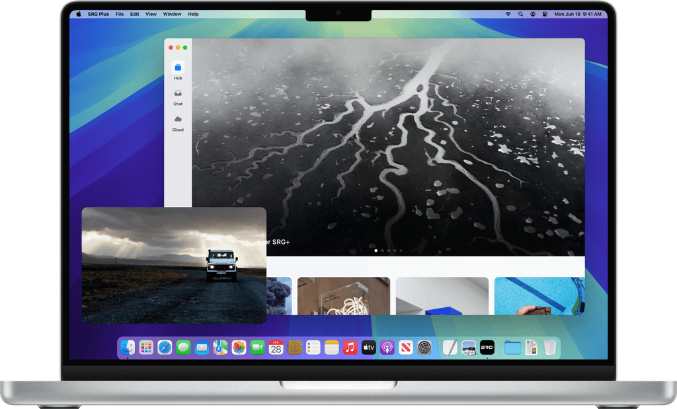Image resolution: width=677 pixels, height=409 pixels.
Task: Open the Cloud section in the sidebar
Action: [x=178, y=124]
